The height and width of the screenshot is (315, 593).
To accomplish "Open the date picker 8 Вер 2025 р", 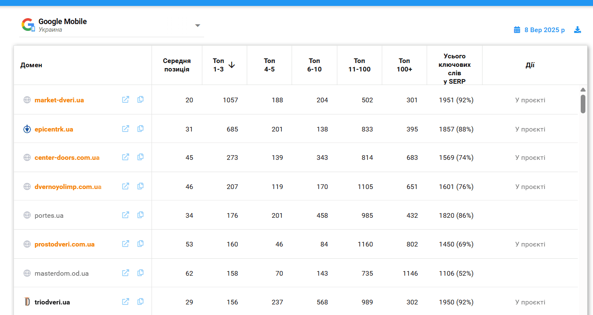I will pos(539,30).
